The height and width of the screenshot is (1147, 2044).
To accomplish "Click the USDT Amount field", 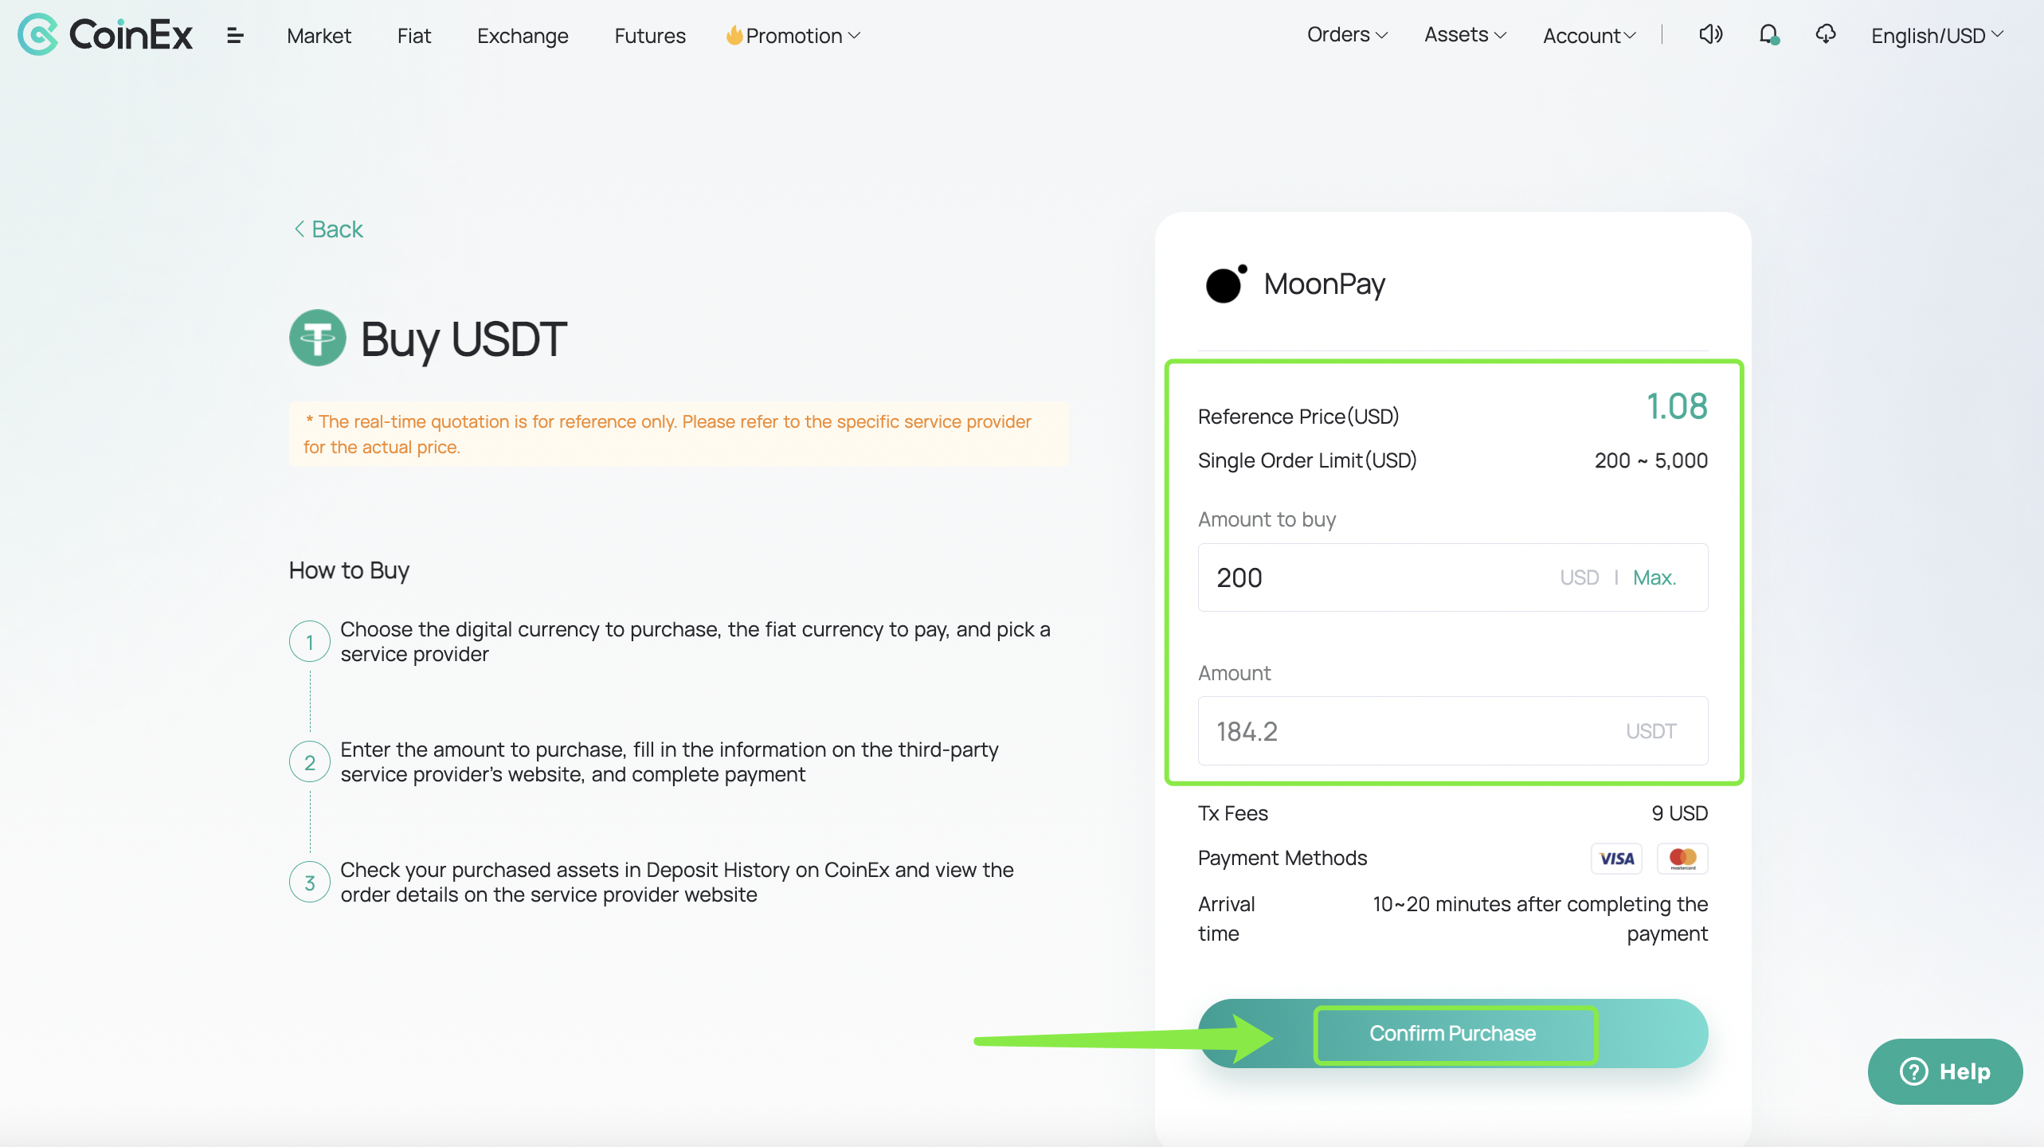I will [x=1453, y=731].
